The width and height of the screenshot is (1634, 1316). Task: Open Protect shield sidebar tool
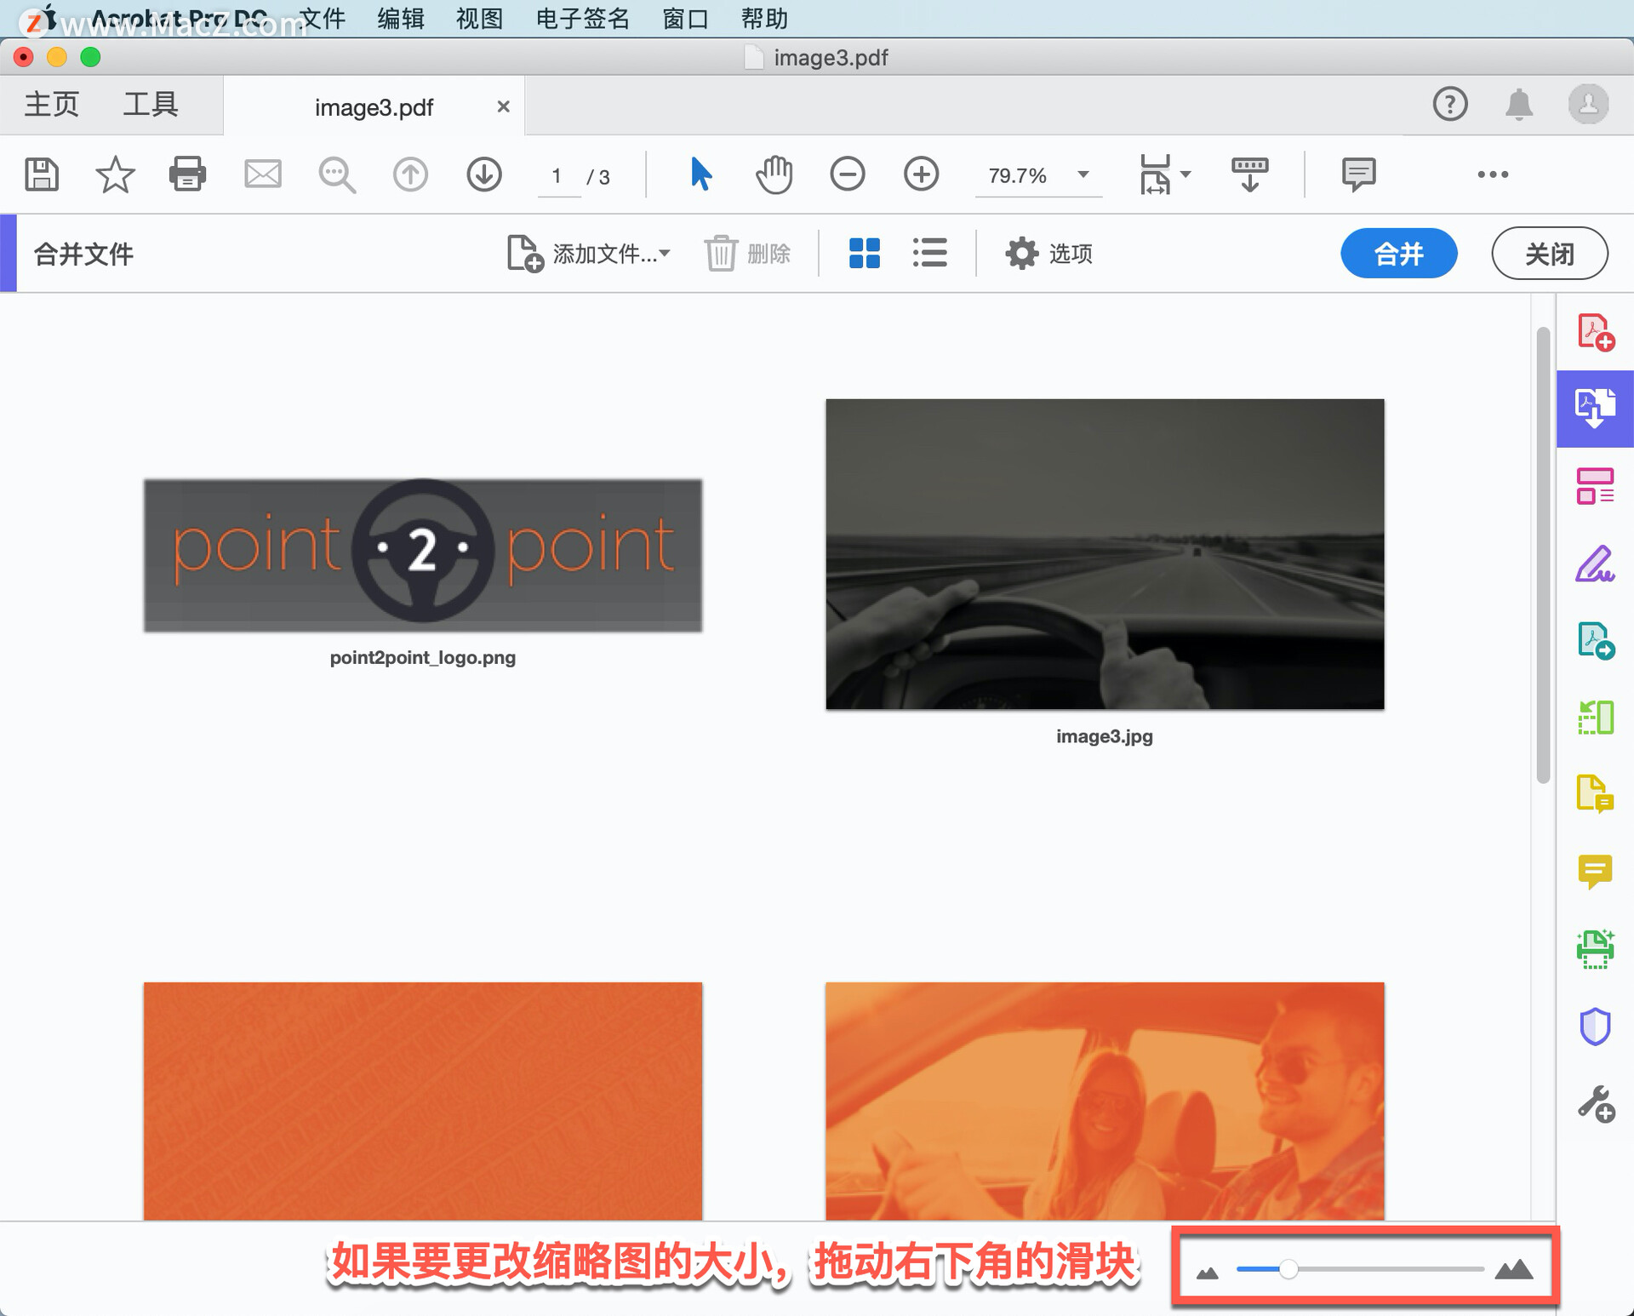tap(1596, 1027)
